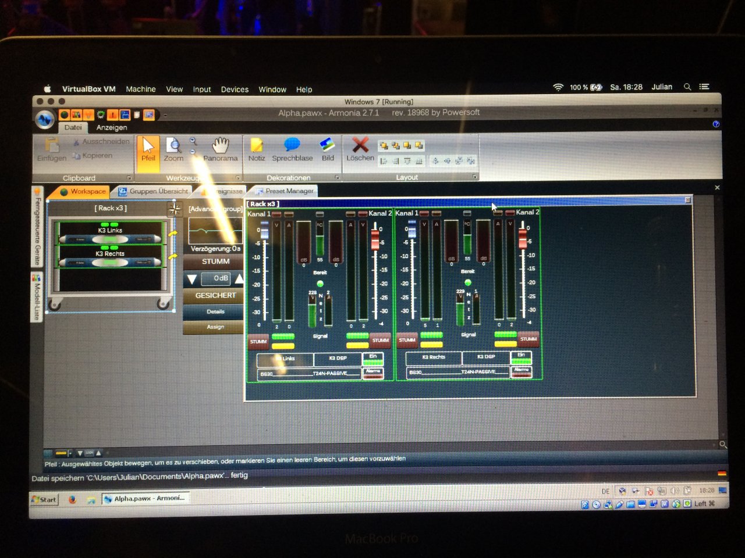
Task: Click the green gear quick-access icon
Action: click(101, 115)
